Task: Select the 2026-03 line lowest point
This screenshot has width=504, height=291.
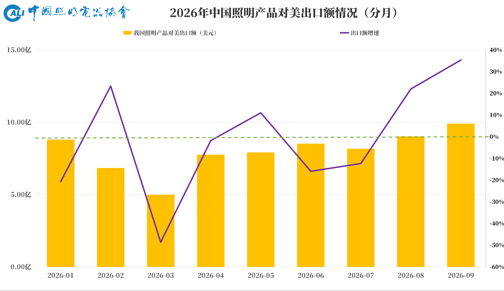Action: [x=161, y=242]
